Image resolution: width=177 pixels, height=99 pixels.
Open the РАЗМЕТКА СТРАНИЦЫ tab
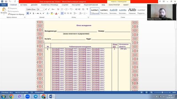[x=50, y=5]
